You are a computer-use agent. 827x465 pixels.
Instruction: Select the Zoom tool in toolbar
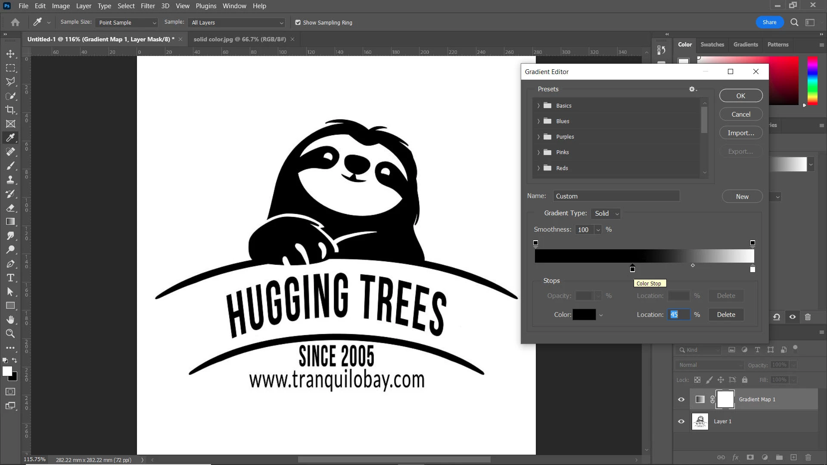coord(11,333)
